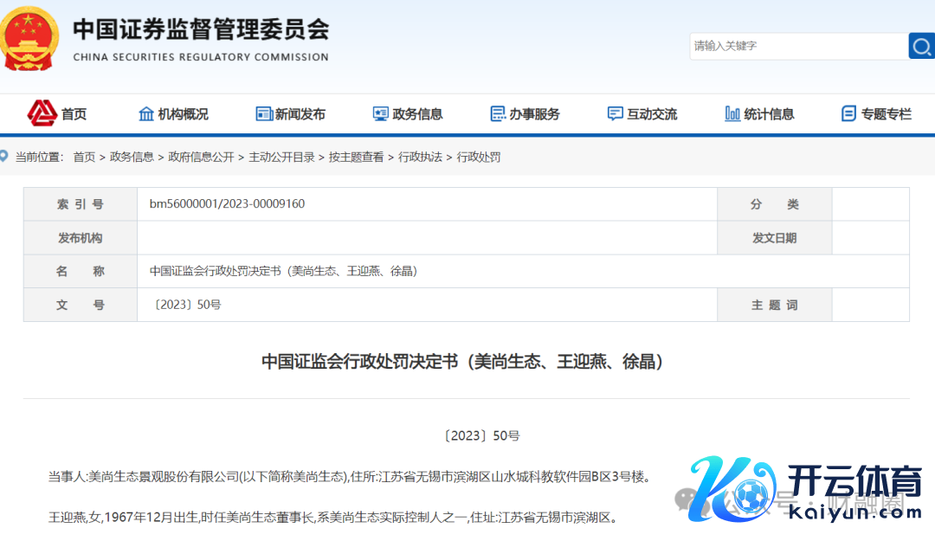Select 按主题查看 in the breadcrumb trail
The width and height of the screenshot is (935, 541).
(x=356, y=157)
